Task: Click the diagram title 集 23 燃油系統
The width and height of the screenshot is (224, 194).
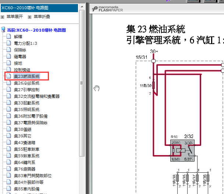Action: pyautogui.click(x=156, y=29)
